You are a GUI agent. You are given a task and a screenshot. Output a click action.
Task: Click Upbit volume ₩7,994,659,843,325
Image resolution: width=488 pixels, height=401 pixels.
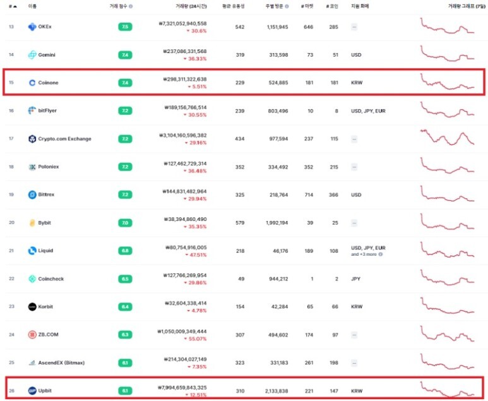click(182, 388)
